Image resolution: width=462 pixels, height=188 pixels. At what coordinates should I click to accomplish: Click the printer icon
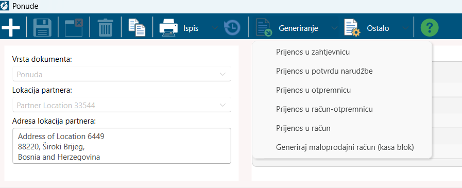tap(168, 28)
